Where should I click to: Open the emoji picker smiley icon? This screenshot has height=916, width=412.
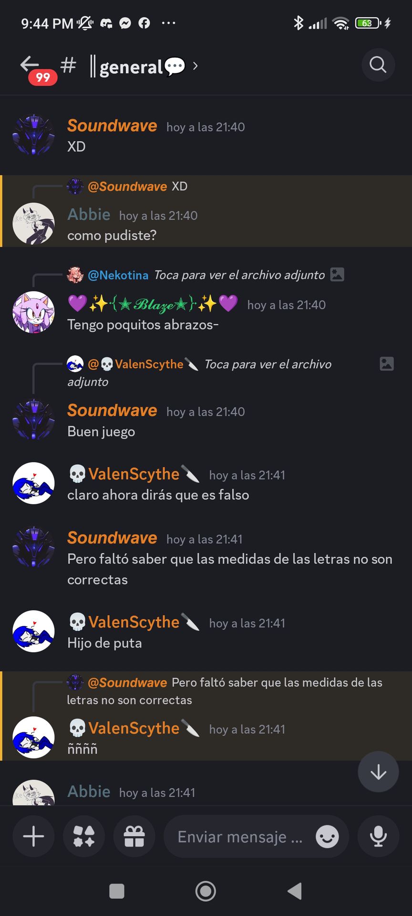click(x=327, y=836)
